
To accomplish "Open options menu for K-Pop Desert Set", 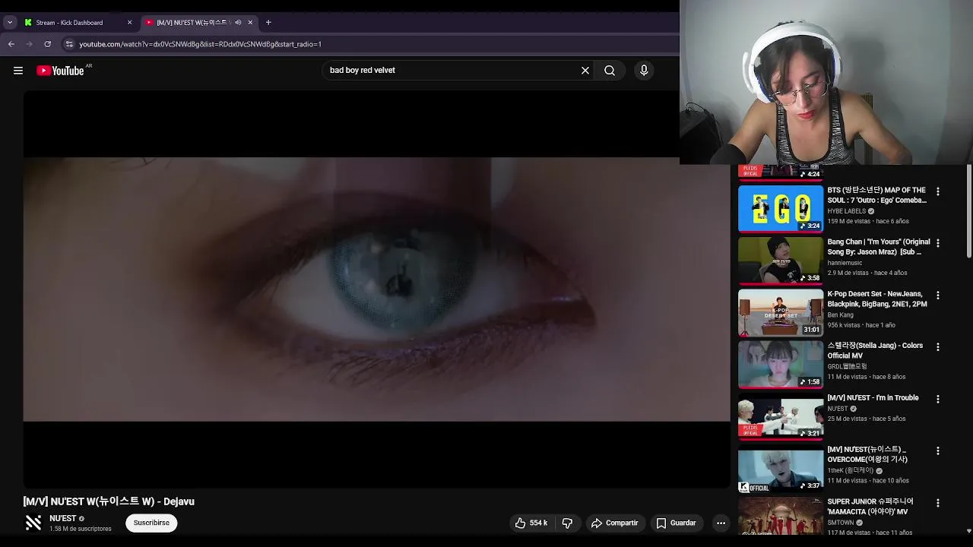I will pos(937,295).
